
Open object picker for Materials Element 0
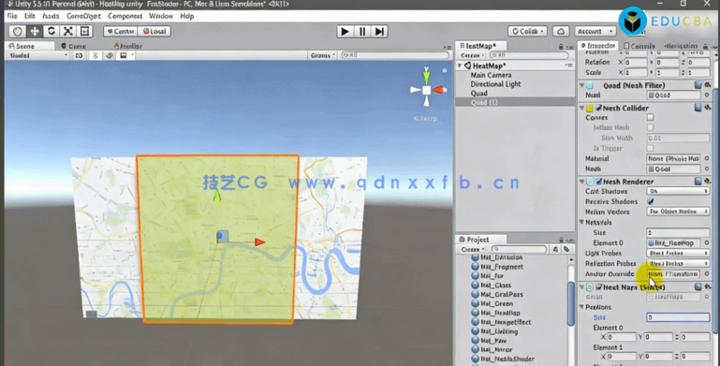tap(707, 243)
